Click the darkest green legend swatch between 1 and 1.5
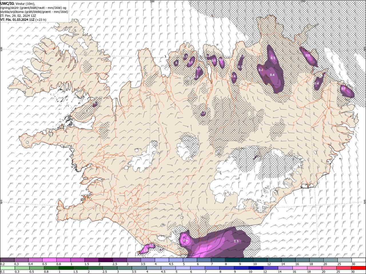Image resolution: width=366 pixels, height=274 pixels. click(x=66, y=268)
